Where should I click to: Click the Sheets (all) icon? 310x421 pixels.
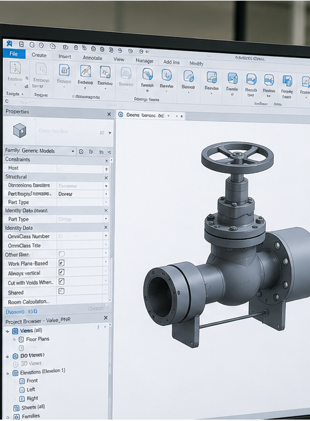pyautogui.click(x=16, y=408)
